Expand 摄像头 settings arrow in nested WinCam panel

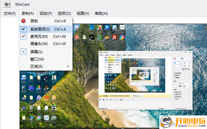point(190,78)
